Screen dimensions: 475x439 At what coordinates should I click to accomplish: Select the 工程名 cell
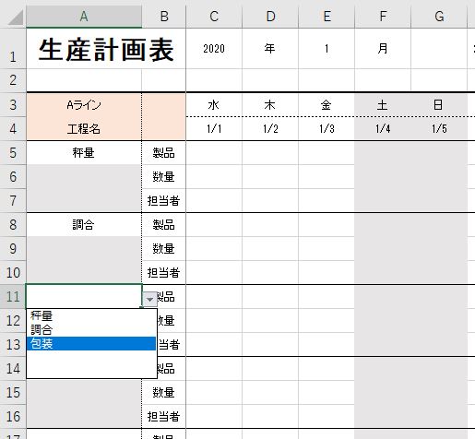tap(84, 129)
